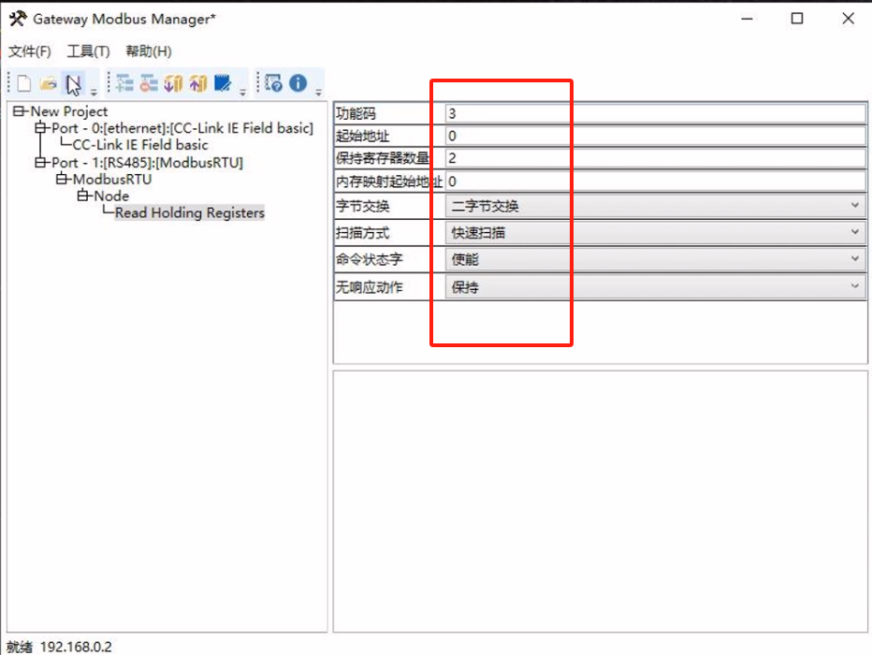The width and height of the screenshot is (872, 655).
Task: Open the edit/notes toolbar icon
Action: tap(224, 83)
